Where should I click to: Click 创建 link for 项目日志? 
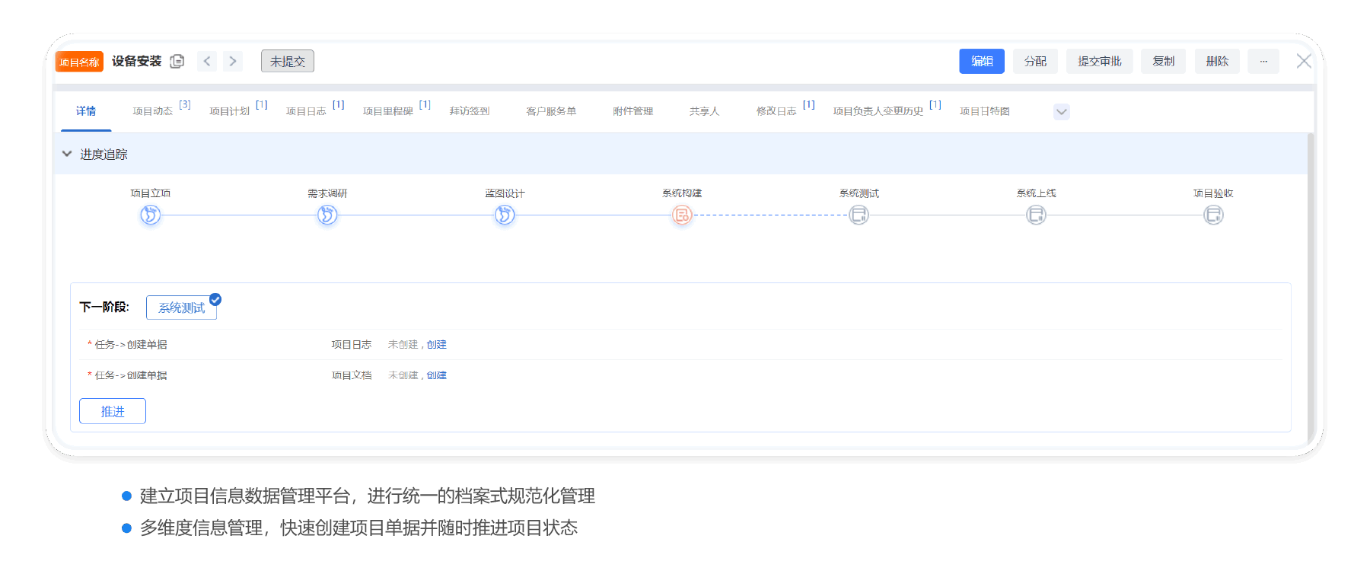437,345
